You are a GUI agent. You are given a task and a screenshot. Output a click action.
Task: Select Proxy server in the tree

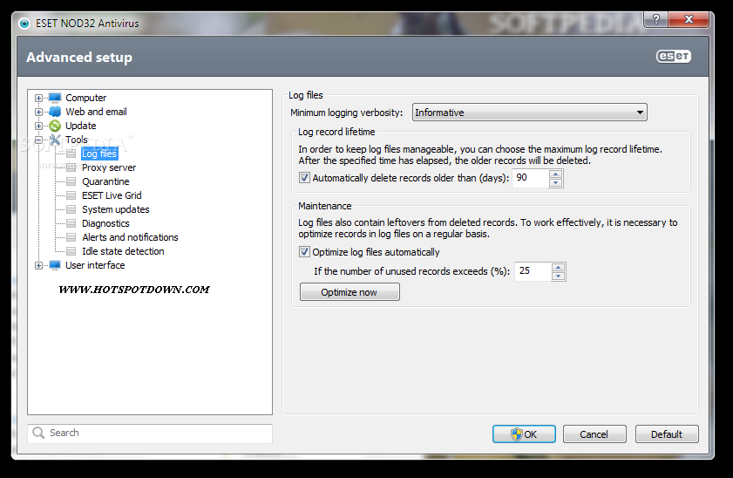pyautogui.click(x=109, y=167)
